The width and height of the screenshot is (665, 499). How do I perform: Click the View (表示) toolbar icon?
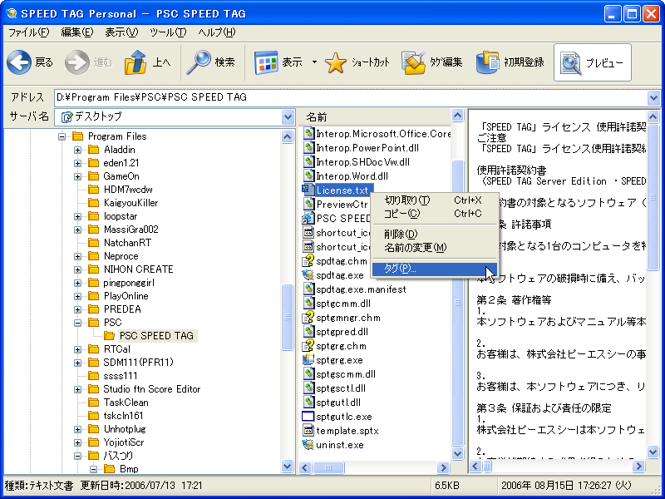coord(266,63)
